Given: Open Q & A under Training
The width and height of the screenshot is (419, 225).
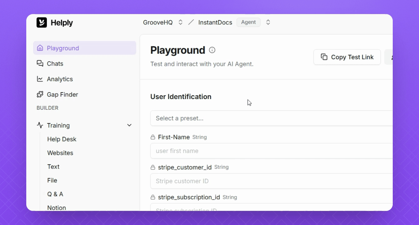Looking at the screenshot, I should pyautogui.click(x=55, y=194).
